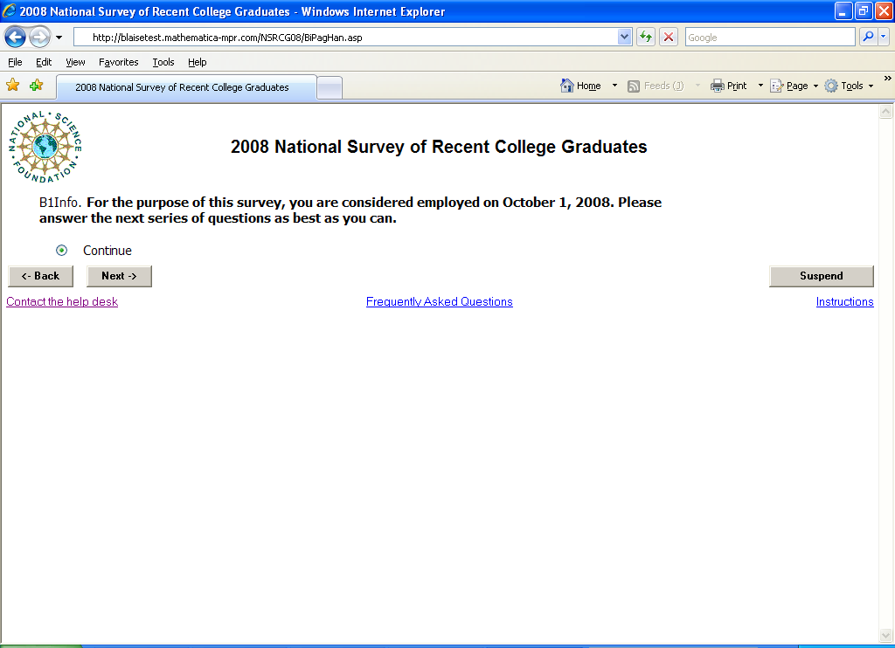The image size is (895, 648).
Task: Select the 2008 National Survey tab
Action: click(186, 87)
